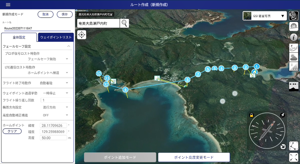This screenshot has width=300, height=164.
Task: Open the ウェイポイント通過挙動 dropdown
Action: (x=55, y=93)
